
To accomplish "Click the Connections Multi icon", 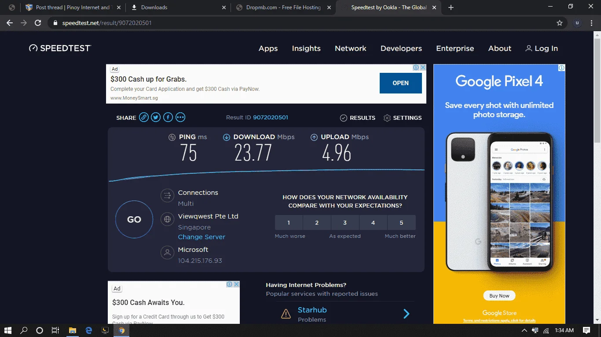I will [167, 195].
